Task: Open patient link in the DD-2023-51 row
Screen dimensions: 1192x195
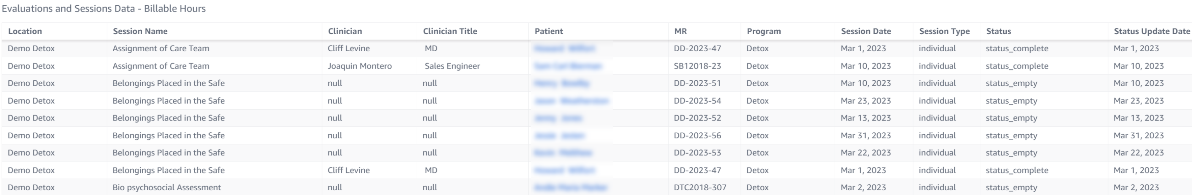Action: tap(562, 84)
